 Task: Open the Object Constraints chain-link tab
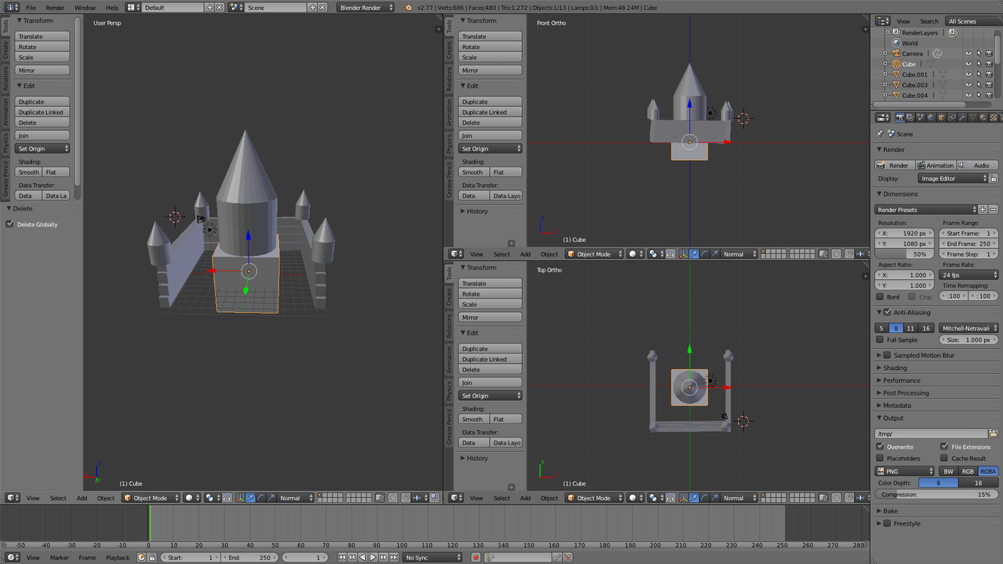952,118
